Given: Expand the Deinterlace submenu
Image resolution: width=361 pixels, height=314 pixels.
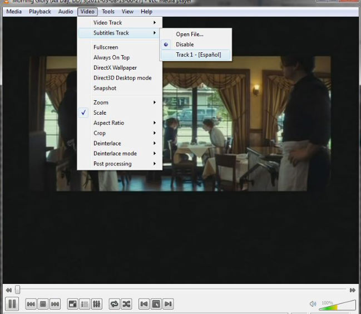Looking at the screenshot, I should 120,143.
